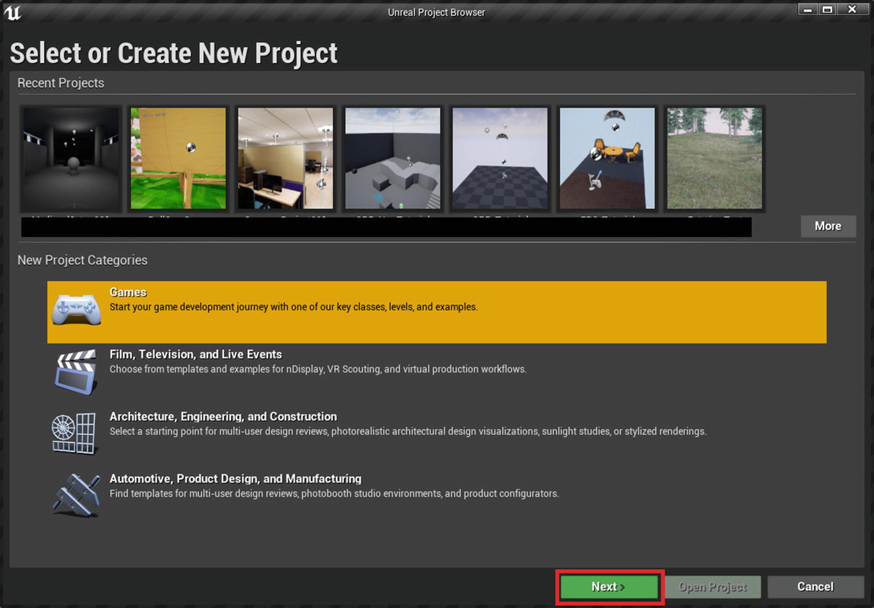Click the Unreal Engine logo icon
The width and height of the screenshot is (874, 608).
tap(12, 12)
